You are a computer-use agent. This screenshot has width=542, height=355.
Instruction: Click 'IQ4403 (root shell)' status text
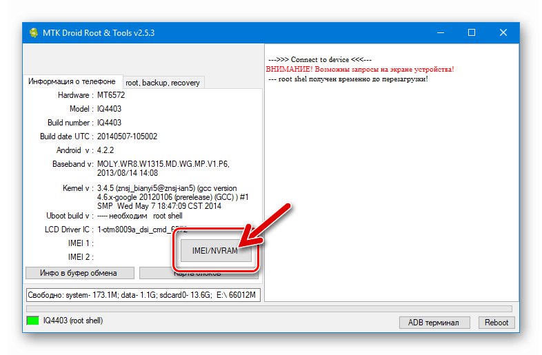pyautogui.click(x=73, y=321)
